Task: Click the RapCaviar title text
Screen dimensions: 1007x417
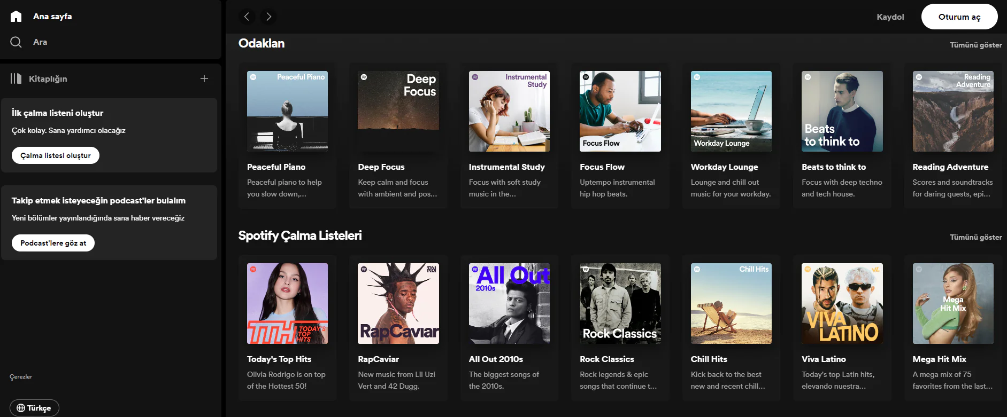Action: point(379,359)
